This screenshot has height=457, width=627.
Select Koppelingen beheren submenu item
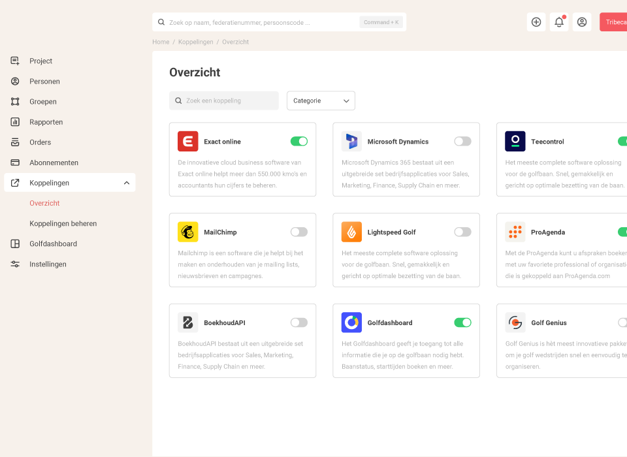coord(63,223)
